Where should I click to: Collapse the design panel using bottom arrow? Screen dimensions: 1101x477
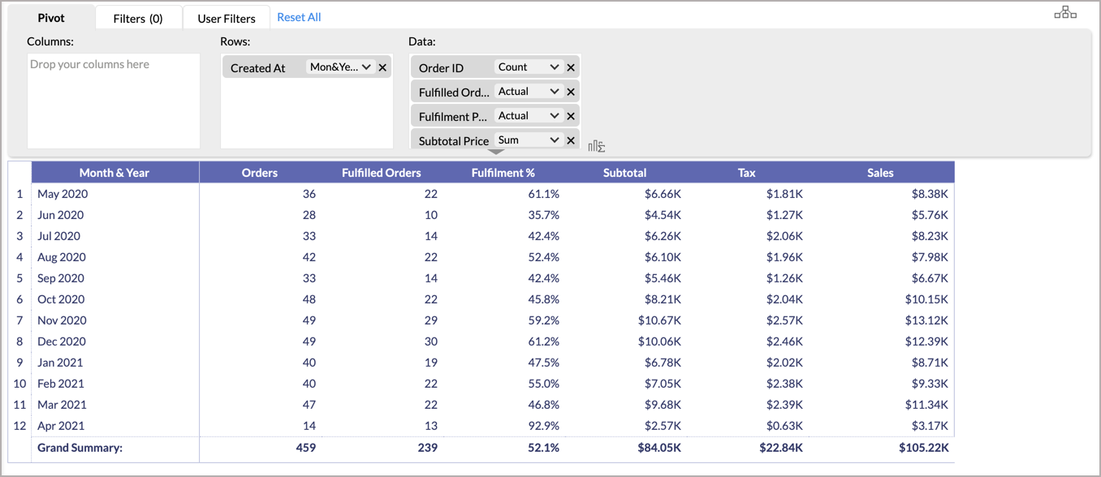495,152
